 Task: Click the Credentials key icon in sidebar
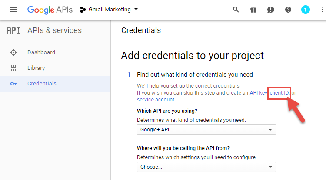(13, 84)
